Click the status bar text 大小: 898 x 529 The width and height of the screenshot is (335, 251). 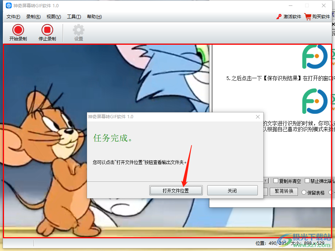point(308,243)
